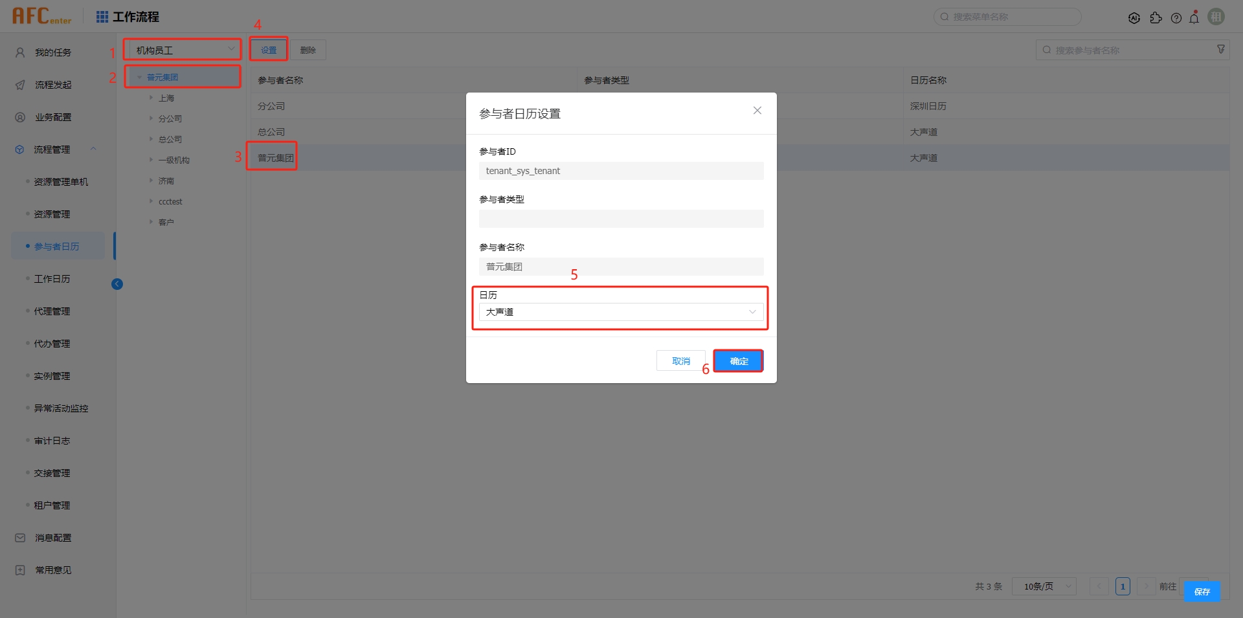The height and width of the screenshot is (618, 1243).
Task: Go to 代理管理
Action: [52, 311]
